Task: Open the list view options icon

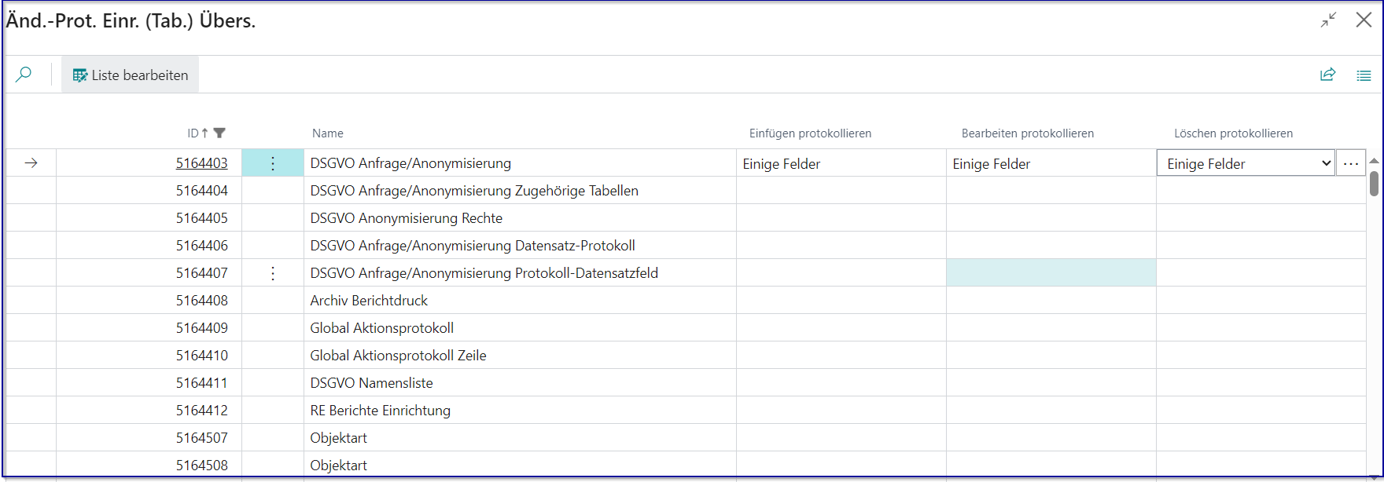Action: 1364,75
